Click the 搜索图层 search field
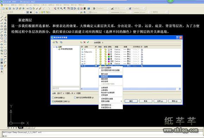The height and width of the screenshot is (138, 204). [x=66, y=88]
